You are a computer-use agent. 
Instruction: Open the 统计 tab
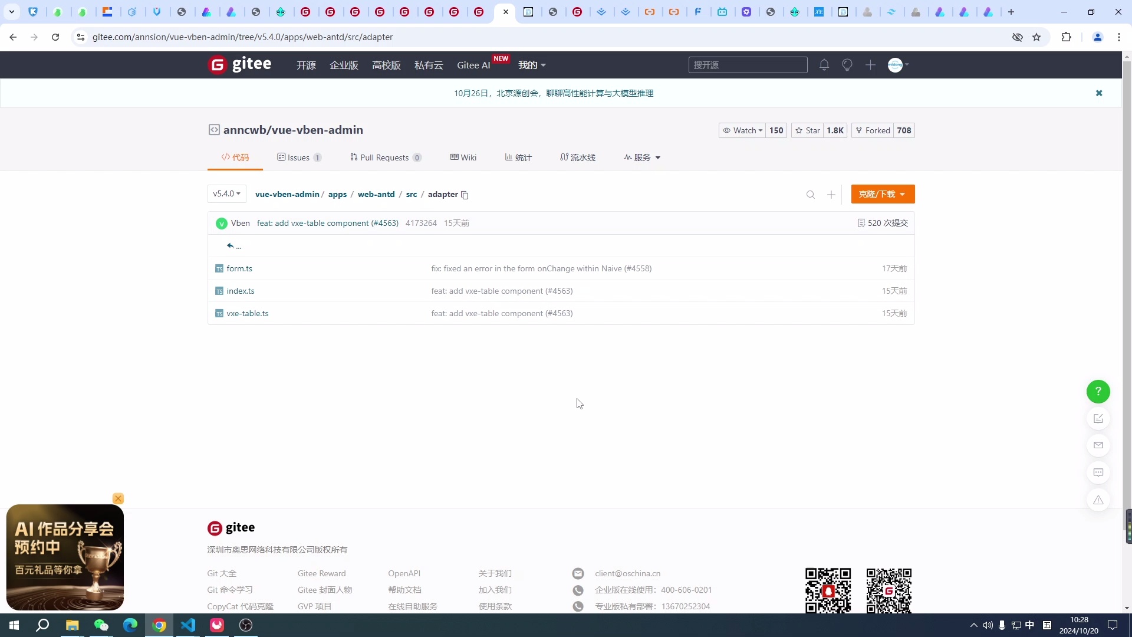pos(517,157)
